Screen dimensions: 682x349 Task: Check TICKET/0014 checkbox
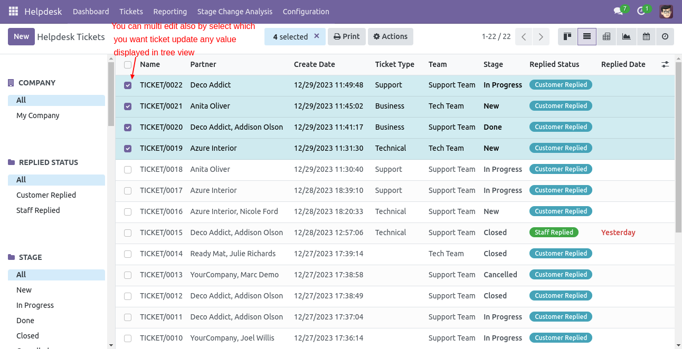point(128,254)
